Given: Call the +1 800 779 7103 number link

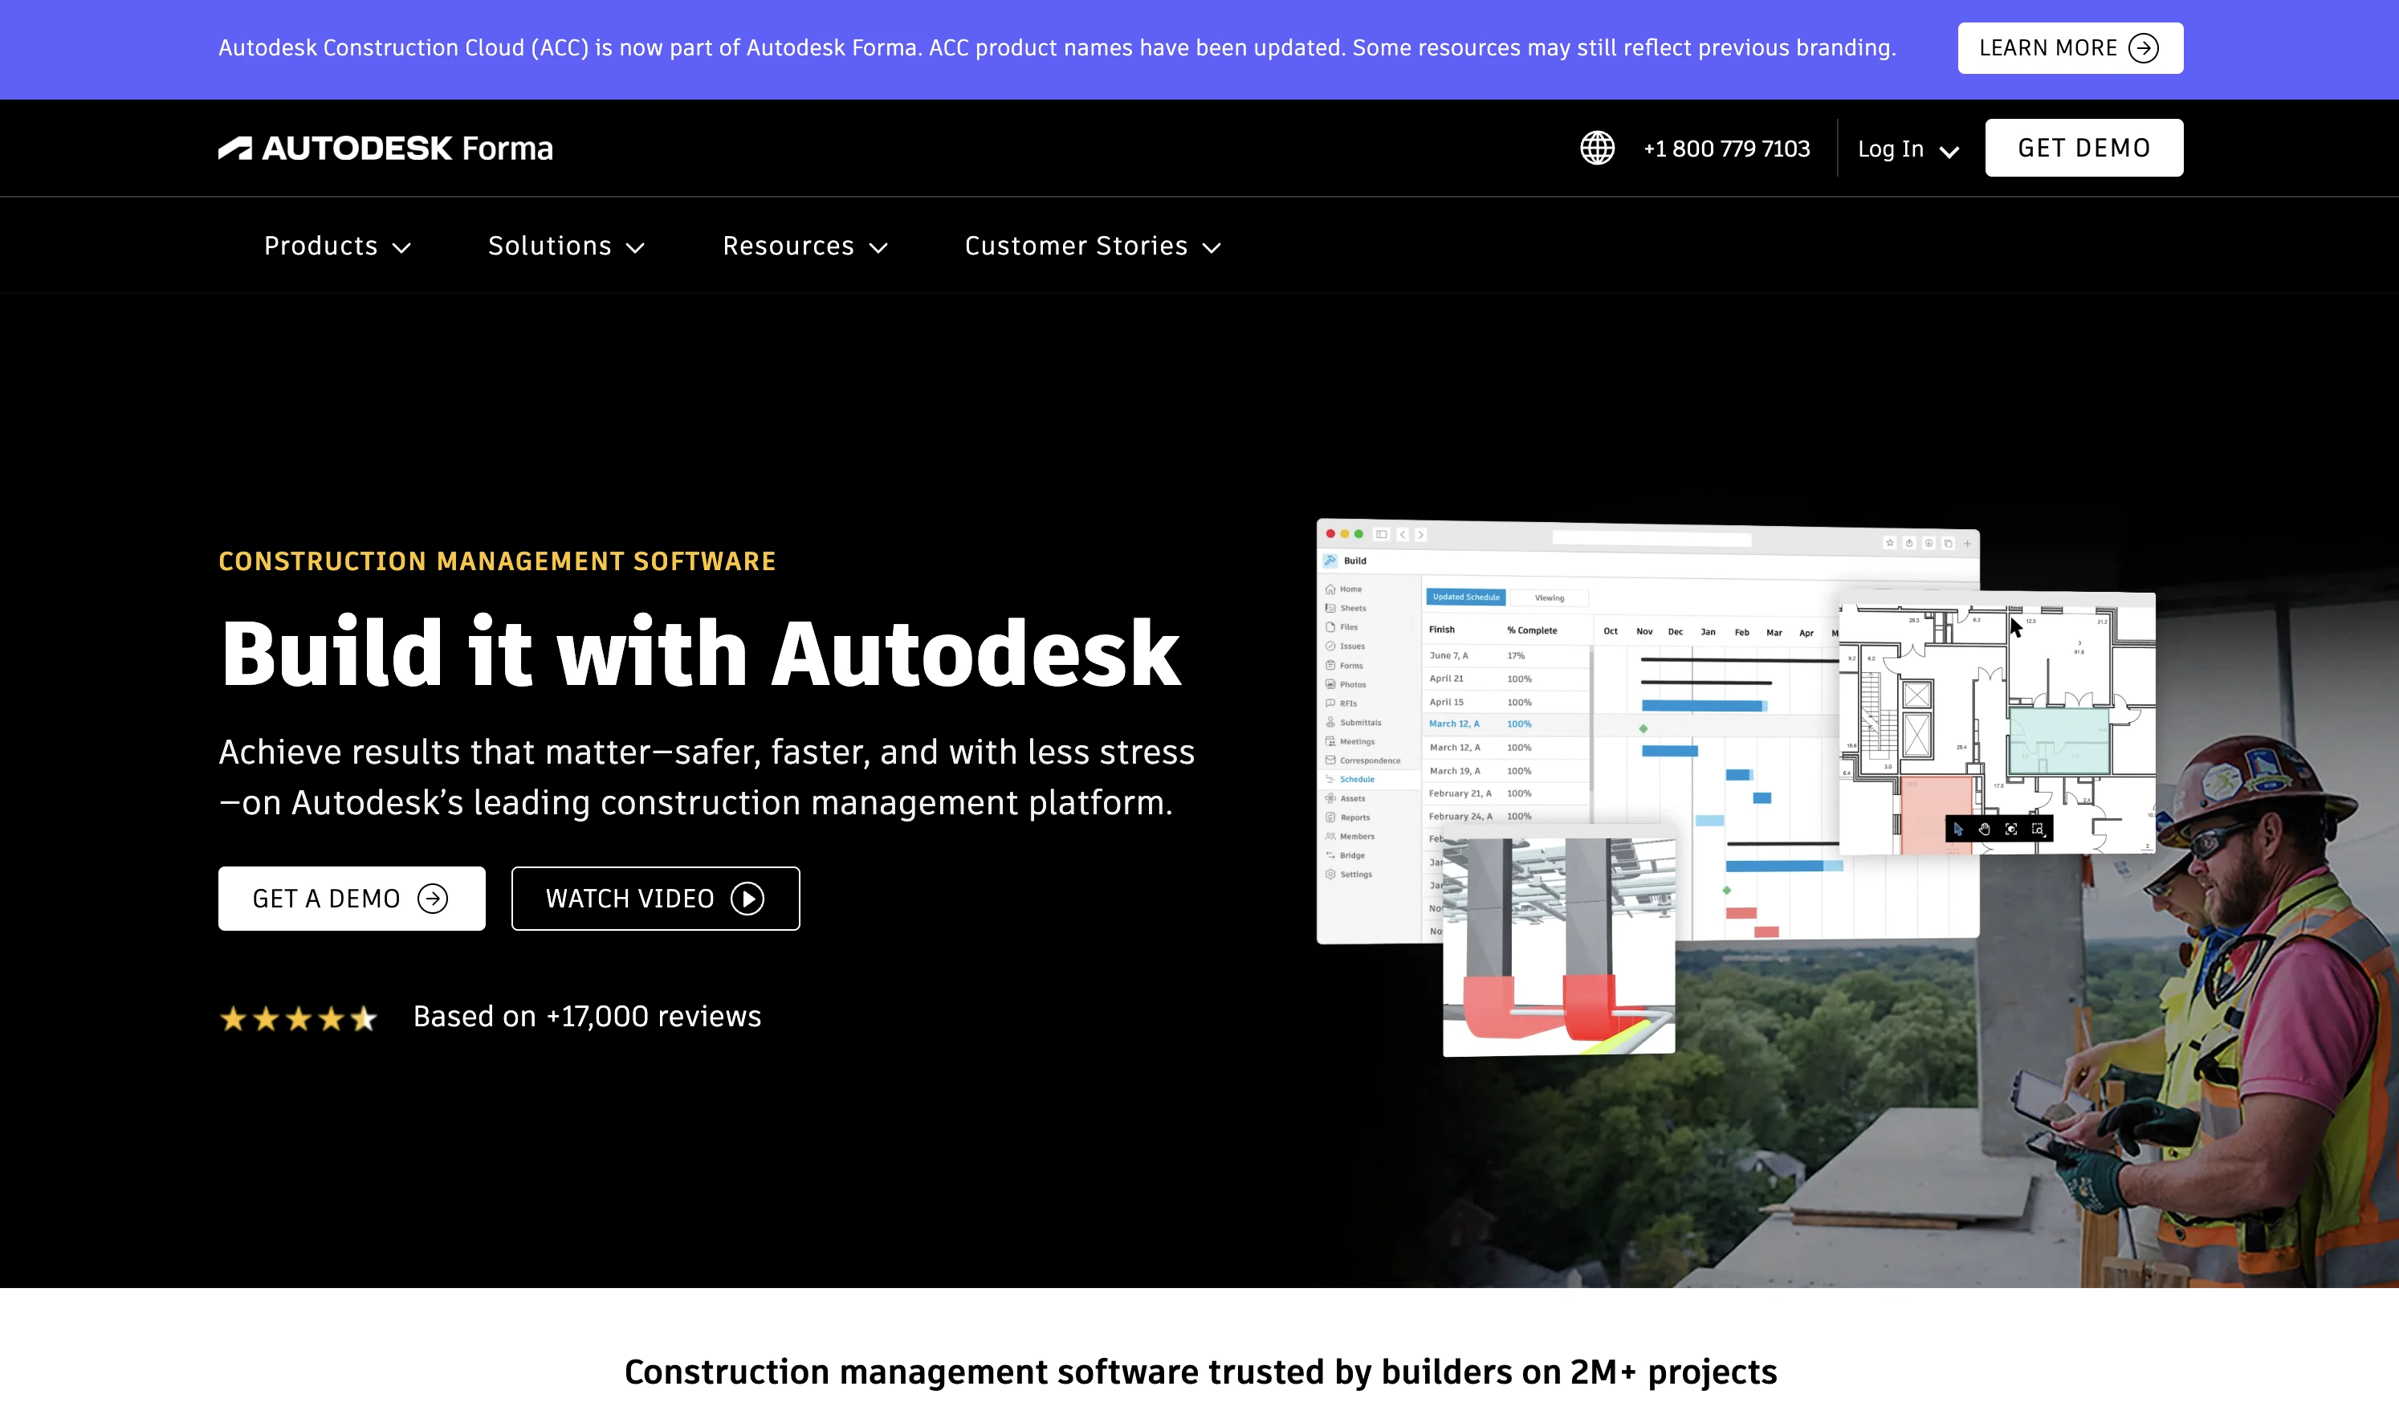Looking at the screenshot, I should click(x=1726, y=149).
